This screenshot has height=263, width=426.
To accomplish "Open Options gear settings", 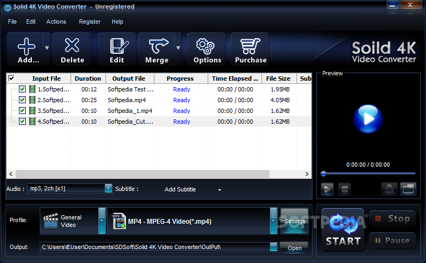I will point(207,49).
